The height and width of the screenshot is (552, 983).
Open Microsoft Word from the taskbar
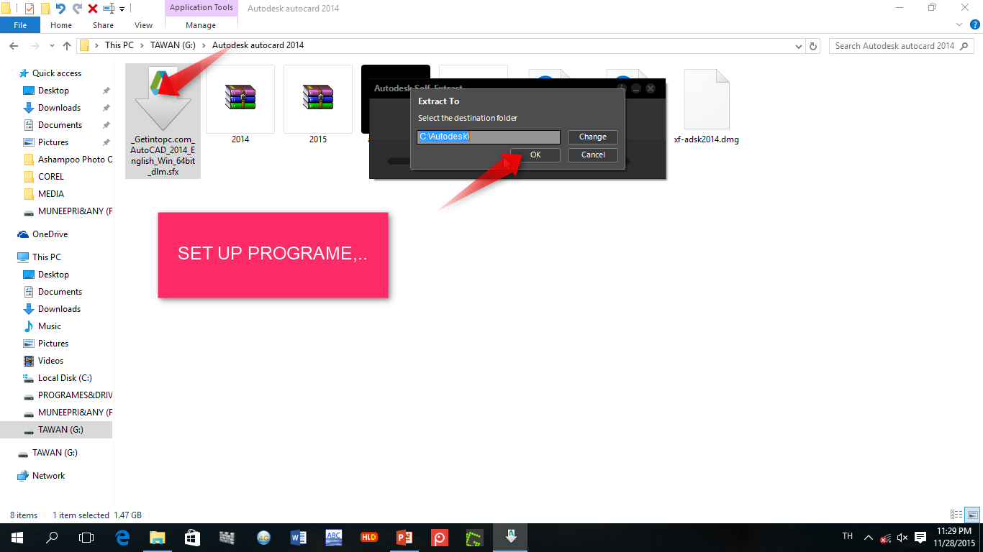[x=298, y=538]
